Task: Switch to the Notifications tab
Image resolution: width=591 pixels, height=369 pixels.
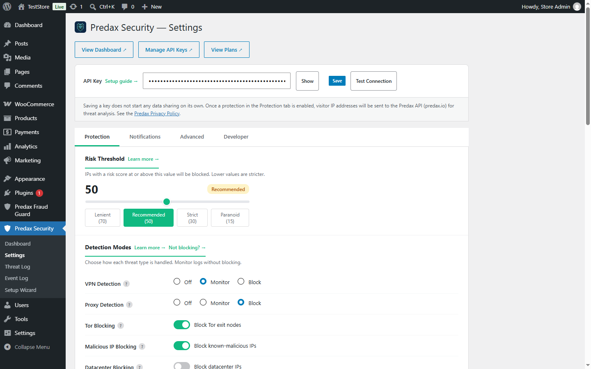Action: tap(145, 137)
